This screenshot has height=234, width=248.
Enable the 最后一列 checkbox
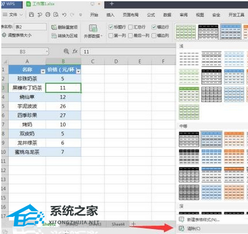[131, 36]
